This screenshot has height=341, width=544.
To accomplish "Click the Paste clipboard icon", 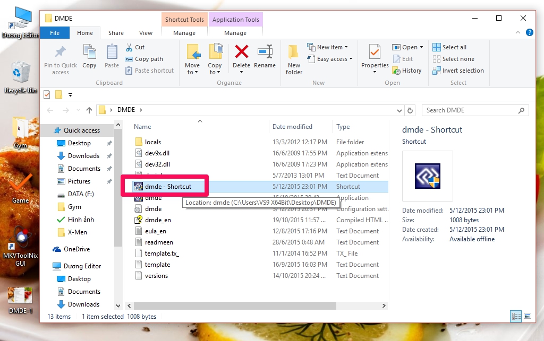I will click(112, 52).
